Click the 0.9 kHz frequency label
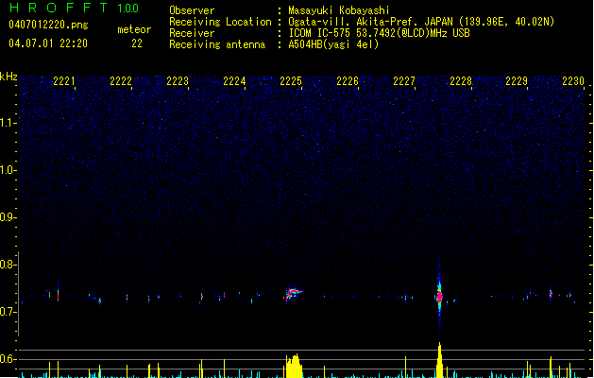The image size is (594, 378). click(8, 217)
